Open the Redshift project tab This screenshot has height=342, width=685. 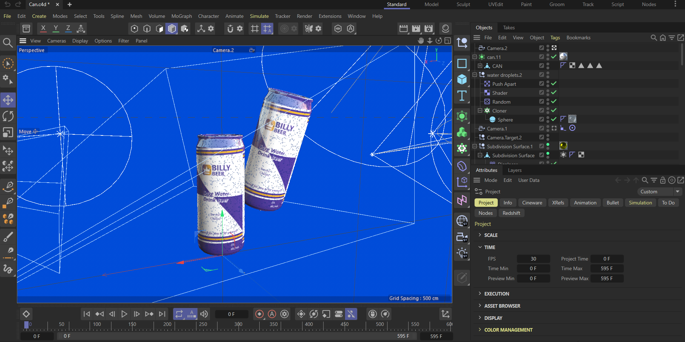click(511, 213)
